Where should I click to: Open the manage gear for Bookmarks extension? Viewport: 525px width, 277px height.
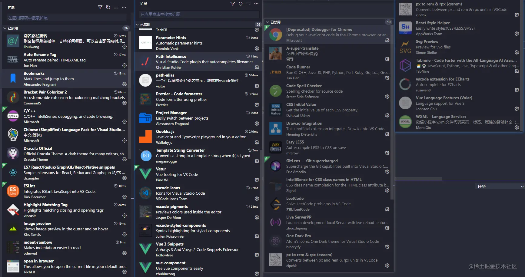pos(124,84)
